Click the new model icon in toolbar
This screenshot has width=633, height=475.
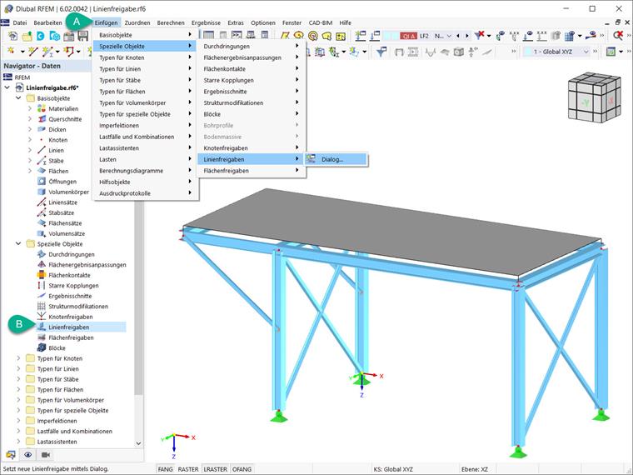(12, 36)
